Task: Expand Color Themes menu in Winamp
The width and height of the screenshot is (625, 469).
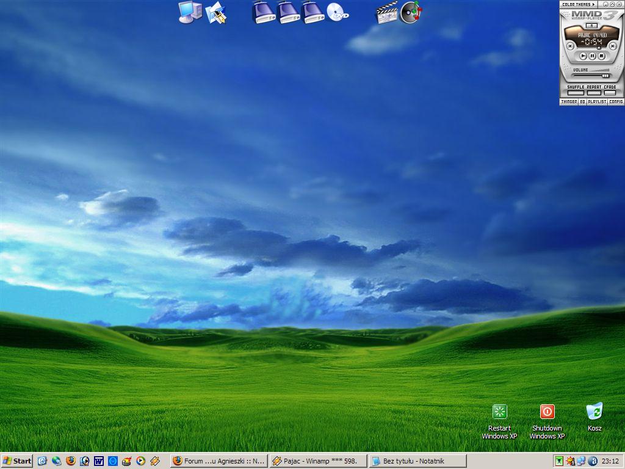Action: [577, 4]
